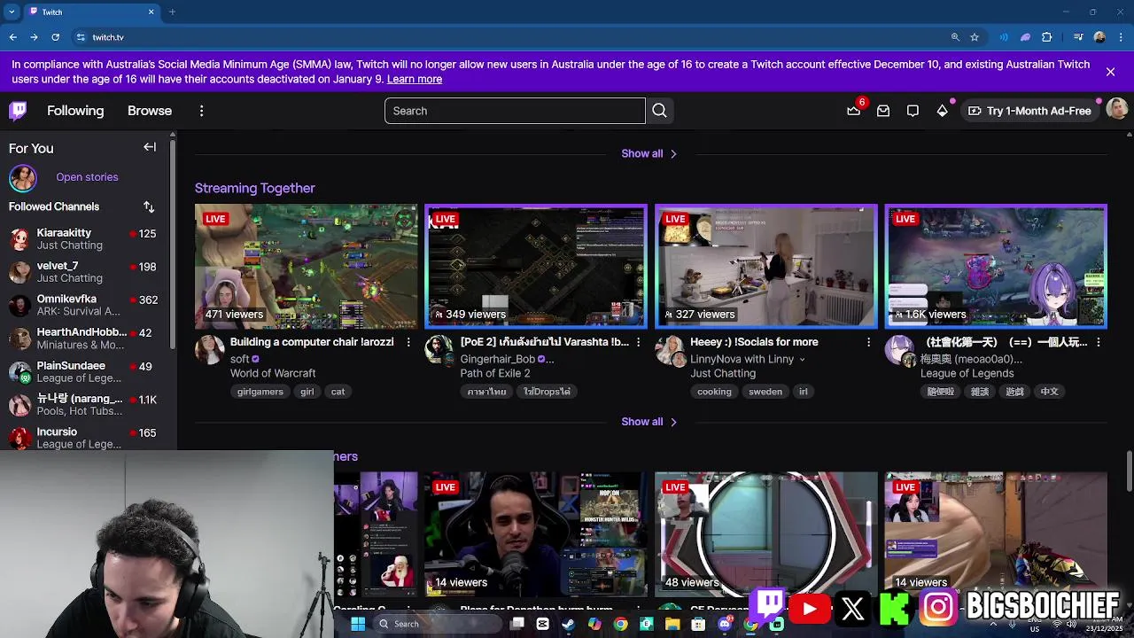
Task: Click the search magnifier button
Action: click(x=659, y=111)
